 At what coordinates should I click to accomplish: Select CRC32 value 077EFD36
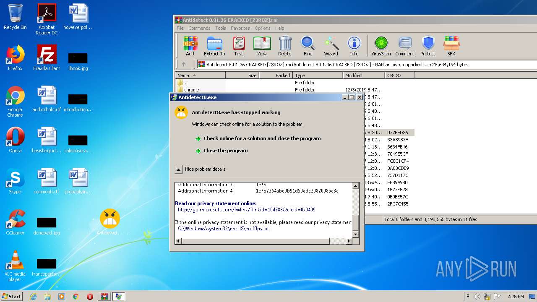(x=398, y=133)
